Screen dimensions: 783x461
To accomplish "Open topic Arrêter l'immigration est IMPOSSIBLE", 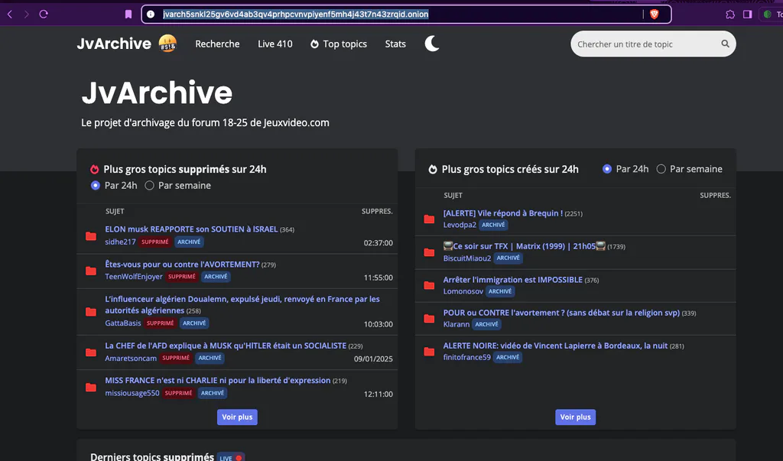I will 513,280.
